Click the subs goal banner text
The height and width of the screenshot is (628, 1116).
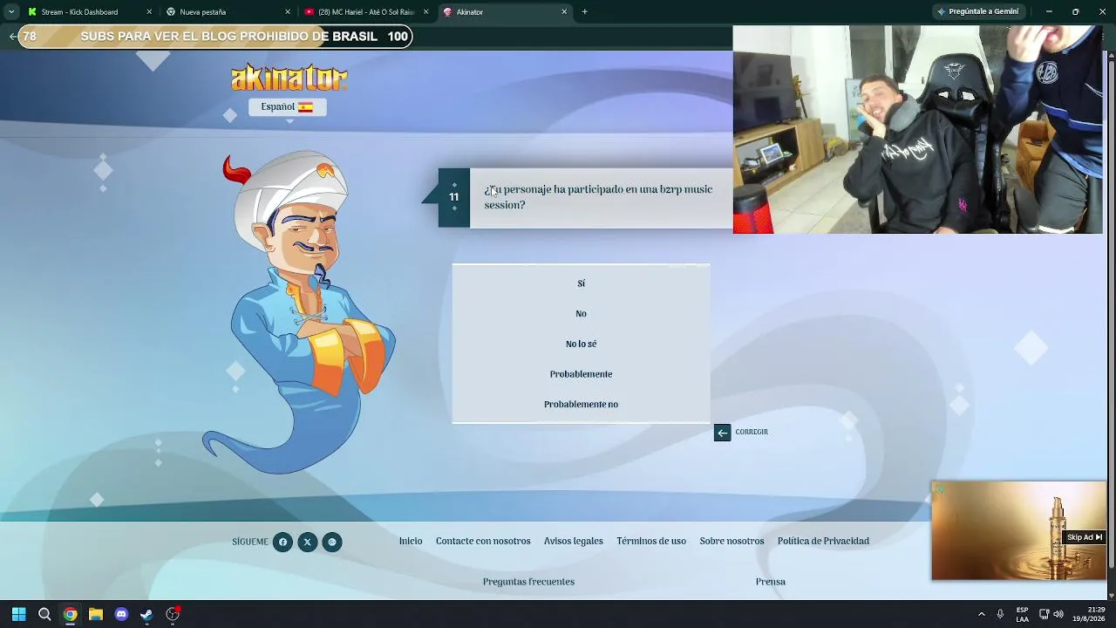[x=229, y=37]
